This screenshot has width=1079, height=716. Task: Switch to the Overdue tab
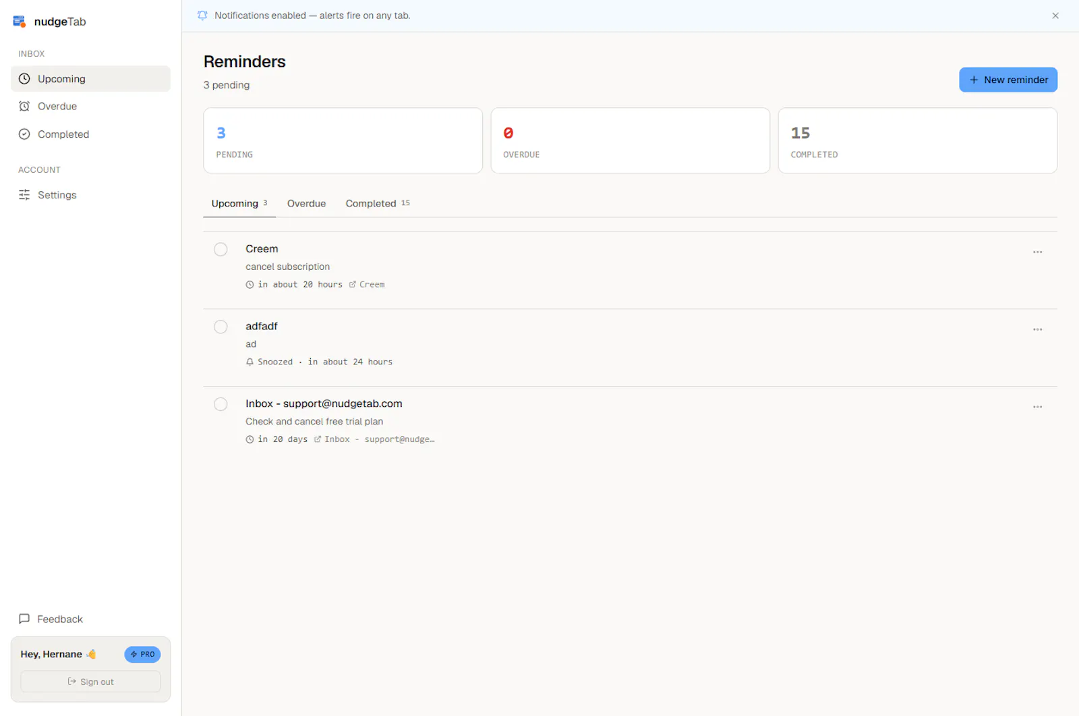[x=306, y=204]
